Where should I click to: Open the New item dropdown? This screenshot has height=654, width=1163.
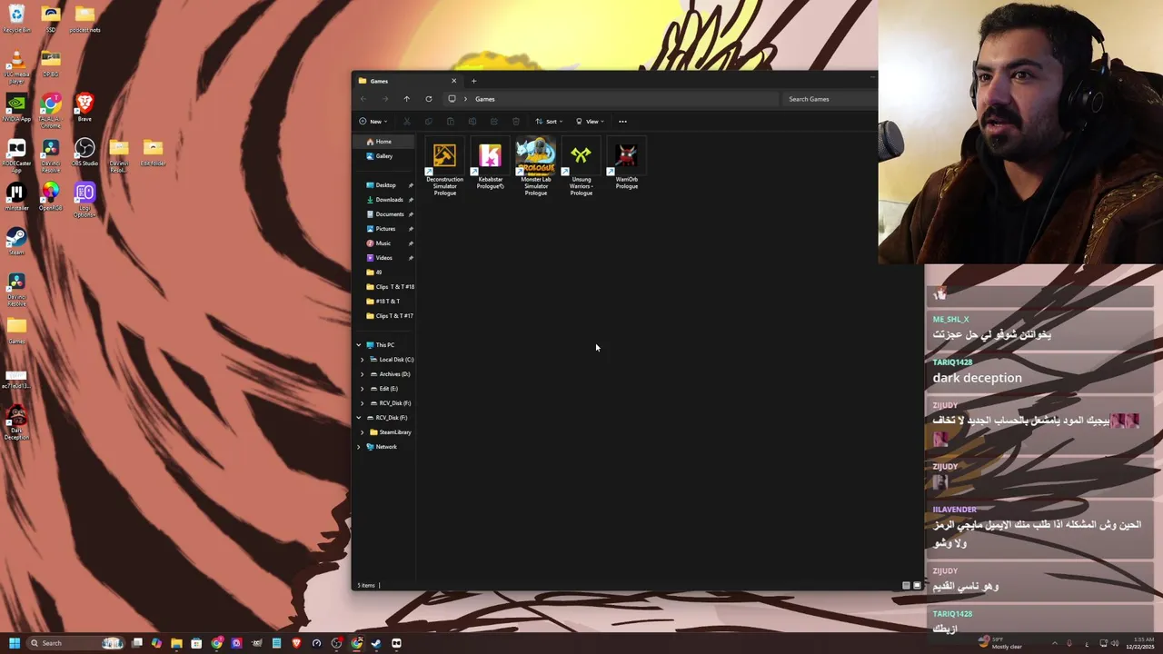pos(373,121)
